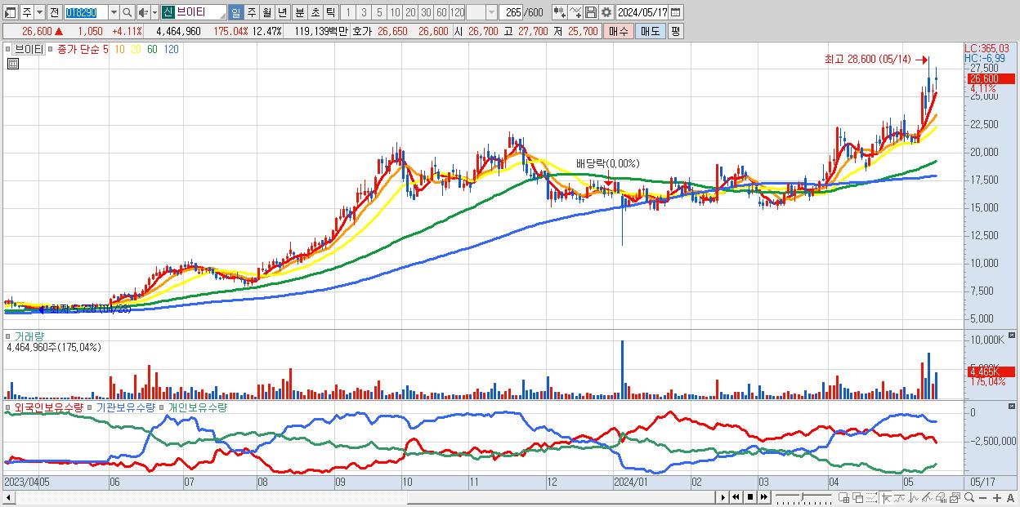The width and height of the screenshot is (1020, 507).
Task: Click the 매도 sell button
Action: coord(651,31)
